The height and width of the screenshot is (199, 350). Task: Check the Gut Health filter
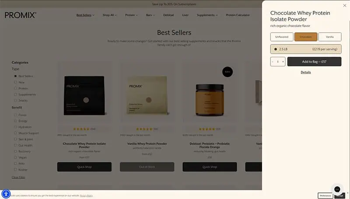coord(15,145)
